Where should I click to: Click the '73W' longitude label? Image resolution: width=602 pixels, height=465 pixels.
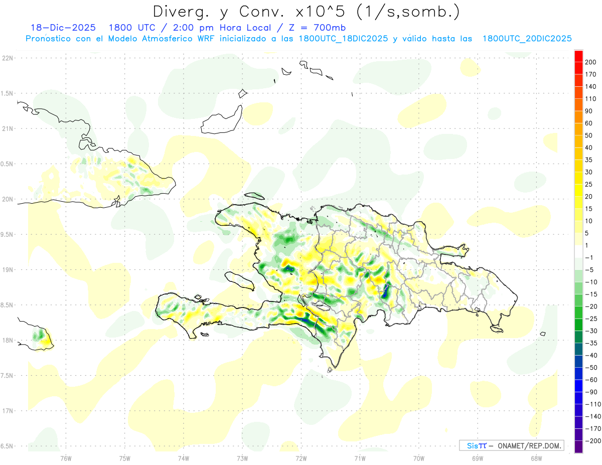242,458
